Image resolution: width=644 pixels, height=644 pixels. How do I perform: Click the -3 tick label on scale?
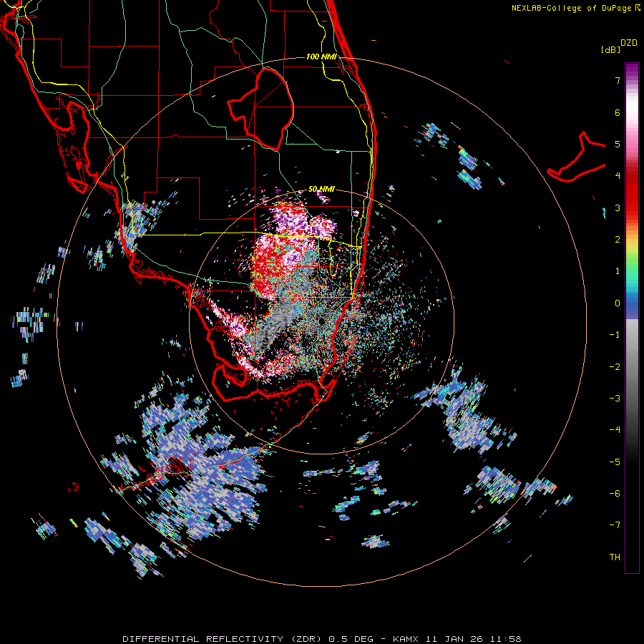(615, 399)
